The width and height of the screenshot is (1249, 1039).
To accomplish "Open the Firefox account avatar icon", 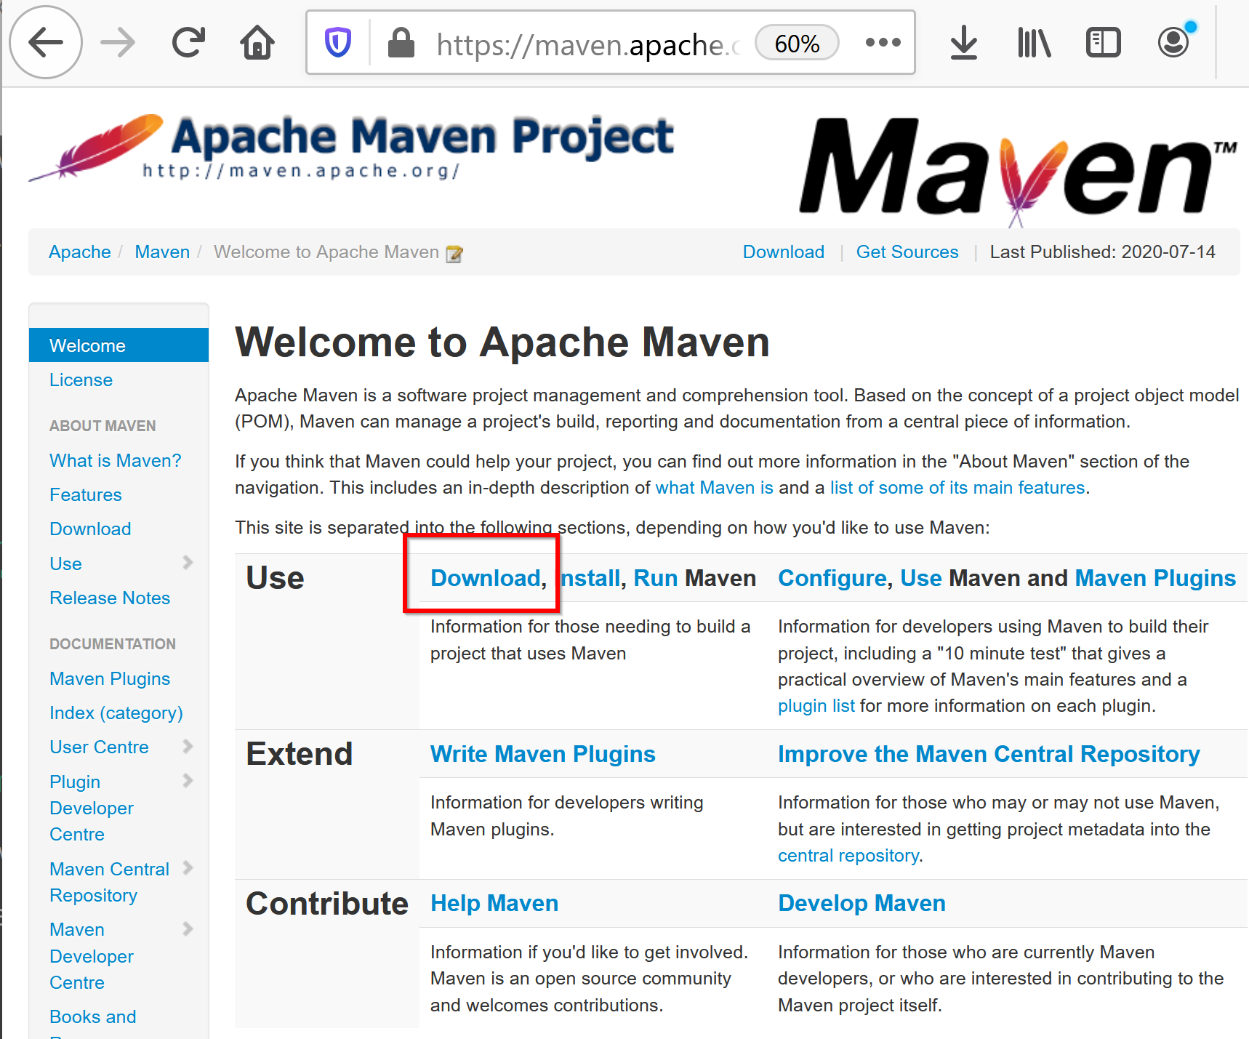I will tap(1174, 41).
